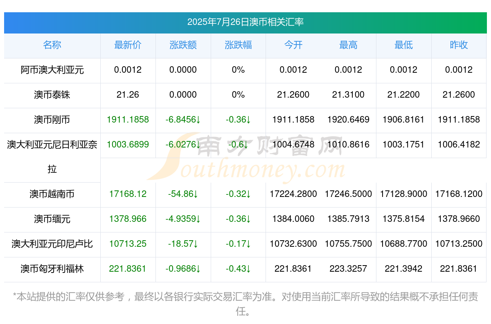The image size is (491, 324).
Task: Click the high value 10755.7500
Action: coord(348,244)
